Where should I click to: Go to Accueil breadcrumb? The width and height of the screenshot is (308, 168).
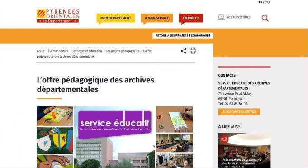(x=42, y=51)
